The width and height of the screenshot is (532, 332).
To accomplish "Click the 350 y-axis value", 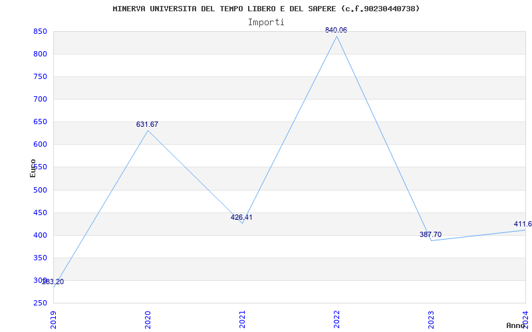I will 40,258.
